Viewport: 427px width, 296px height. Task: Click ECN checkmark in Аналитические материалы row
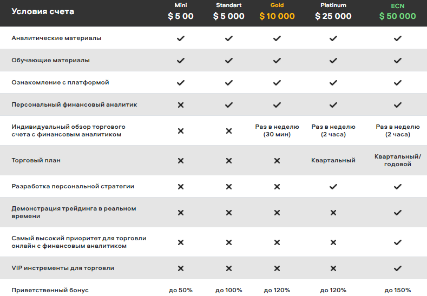(398, 38)
